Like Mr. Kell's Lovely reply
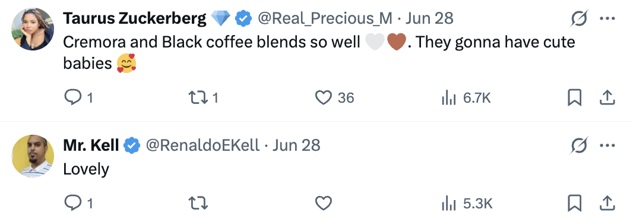The height and width of the screenshot is (222, 633). tap(324, 203)
